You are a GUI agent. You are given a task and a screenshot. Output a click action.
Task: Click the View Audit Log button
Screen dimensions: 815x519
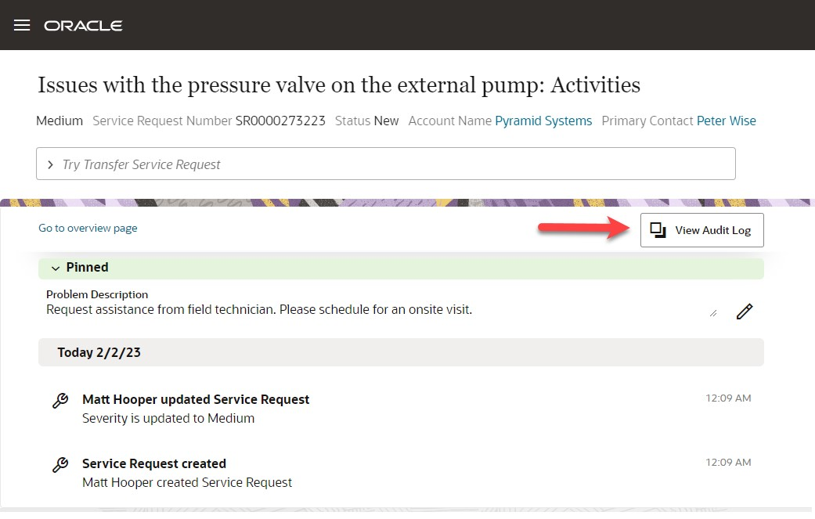tap(701, 230)
